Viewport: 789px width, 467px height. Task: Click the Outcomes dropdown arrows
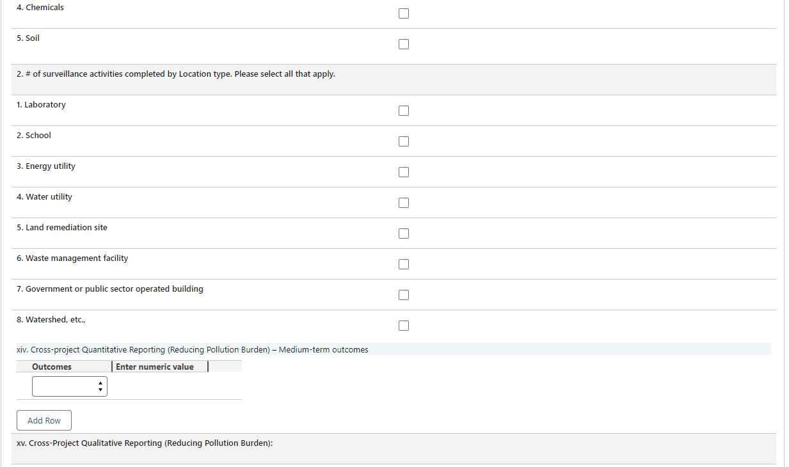(x=100, y=386)
